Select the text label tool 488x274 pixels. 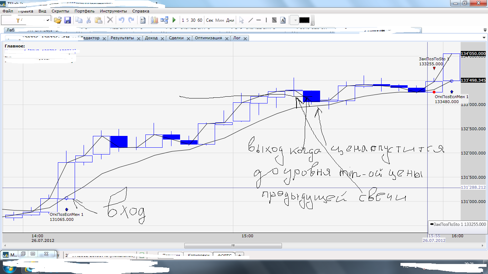click(x=283, y=20)
